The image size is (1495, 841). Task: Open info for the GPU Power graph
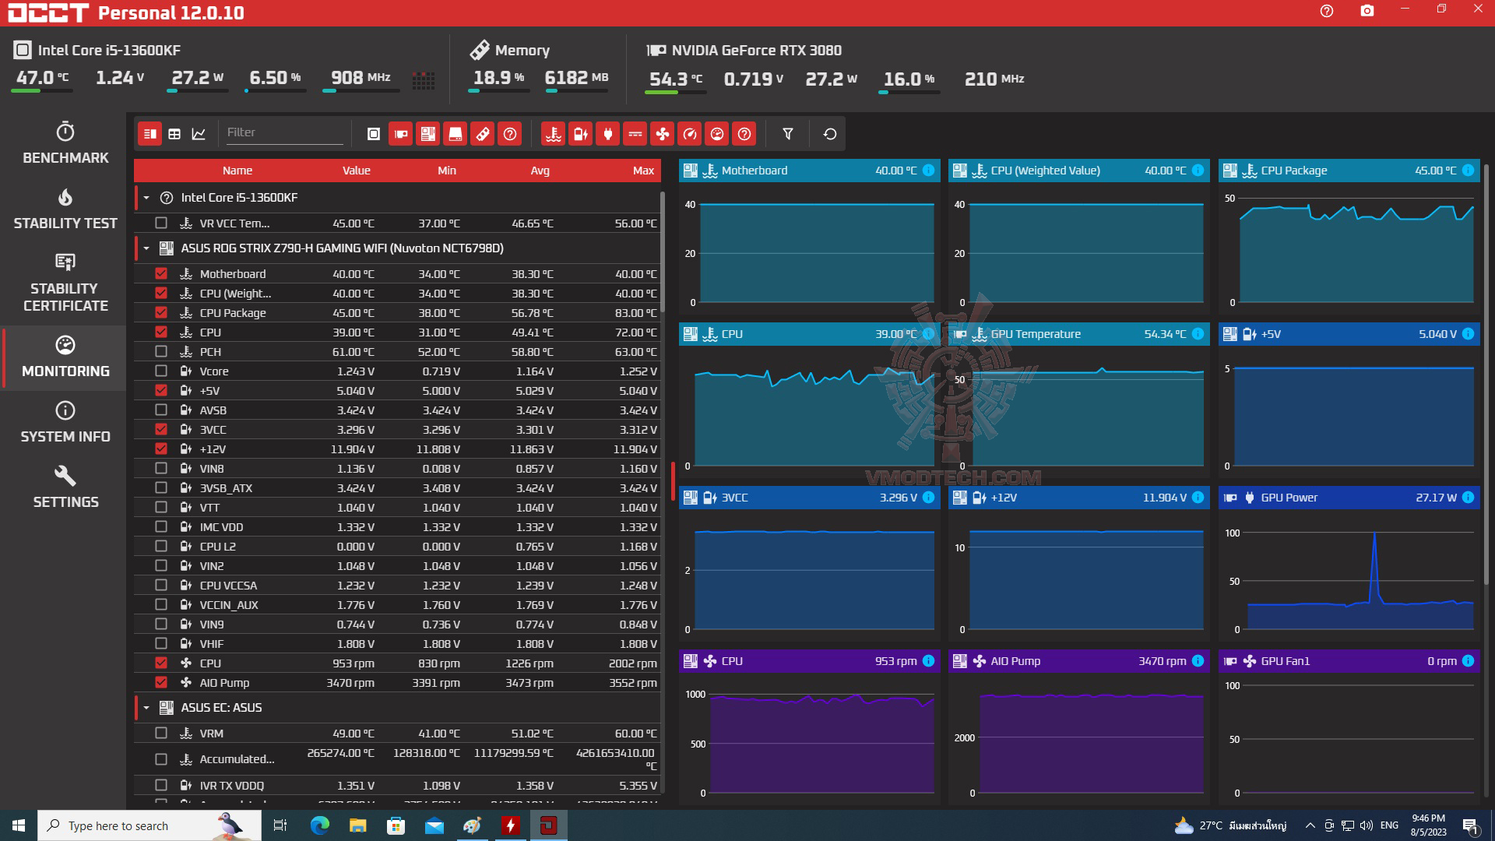click(x=1468, y=498)
